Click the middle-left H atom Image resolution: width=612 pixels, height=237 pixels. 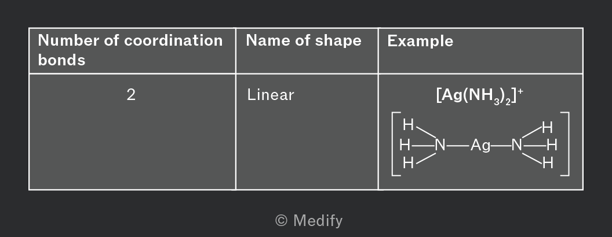coord(405,146)
